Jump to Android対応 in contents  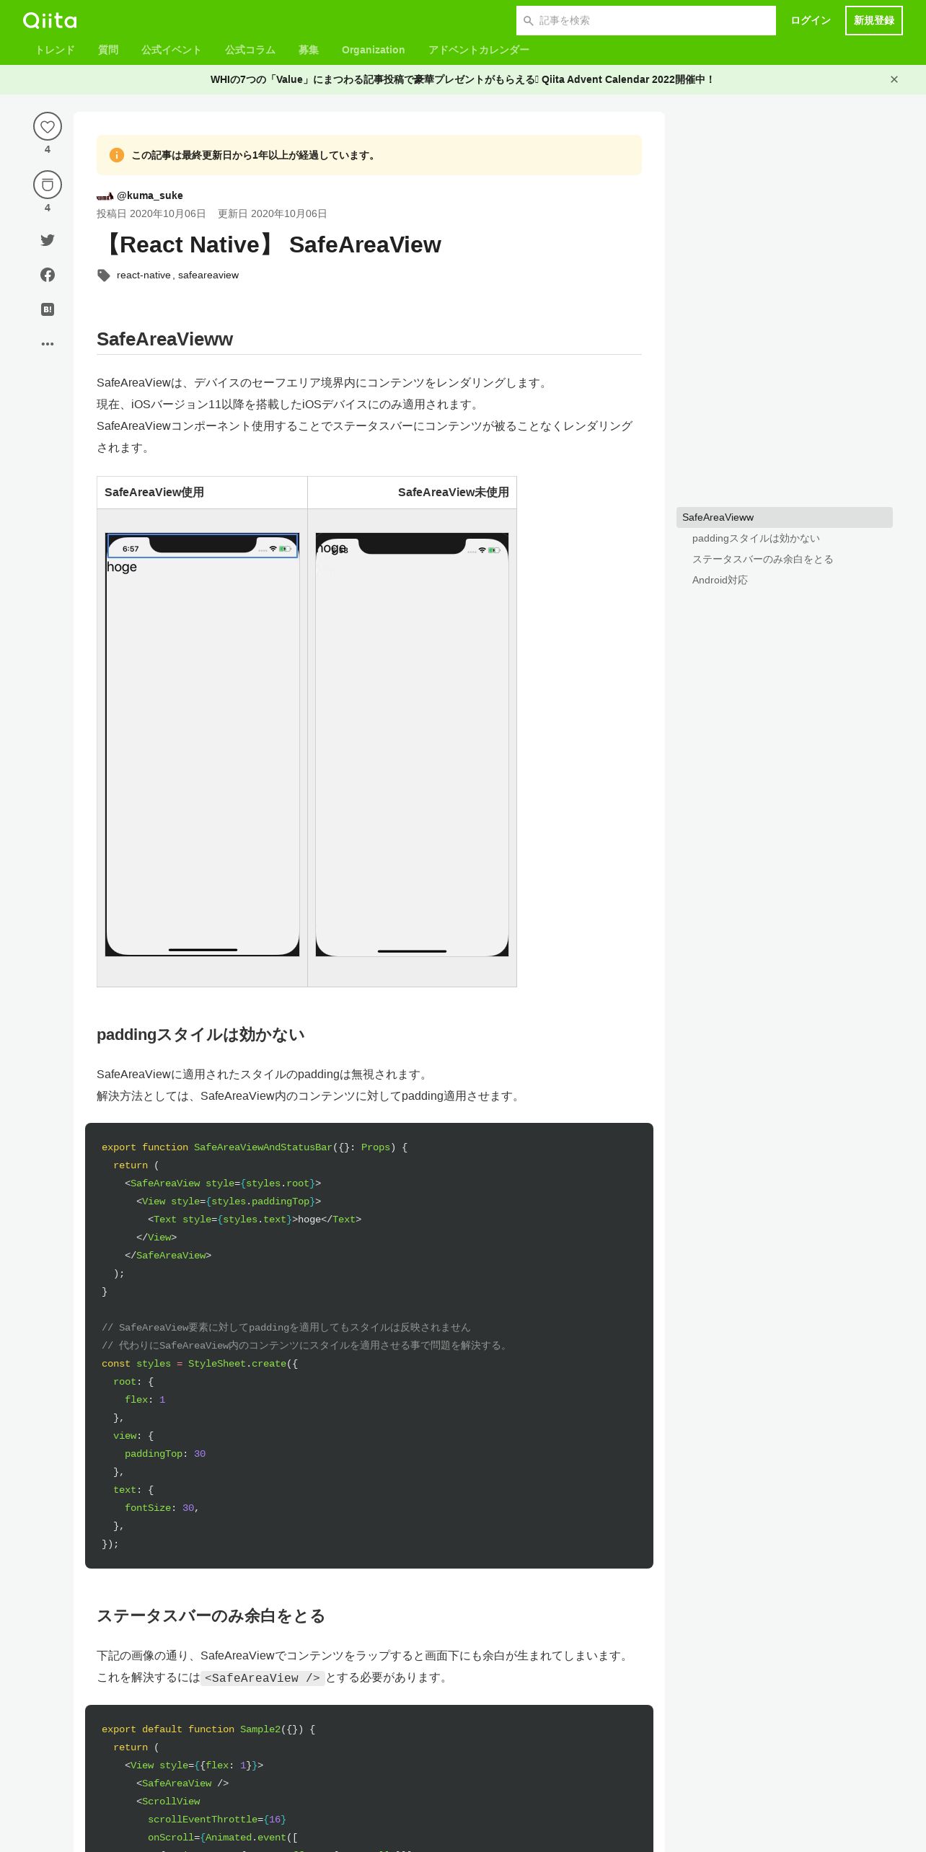coord(720,580)
